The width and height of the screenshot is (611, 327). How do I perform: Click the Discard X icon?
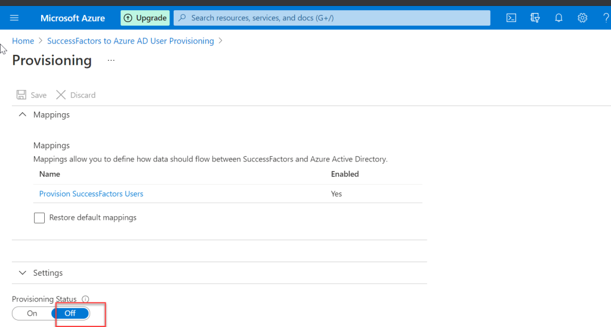[61, 95]
